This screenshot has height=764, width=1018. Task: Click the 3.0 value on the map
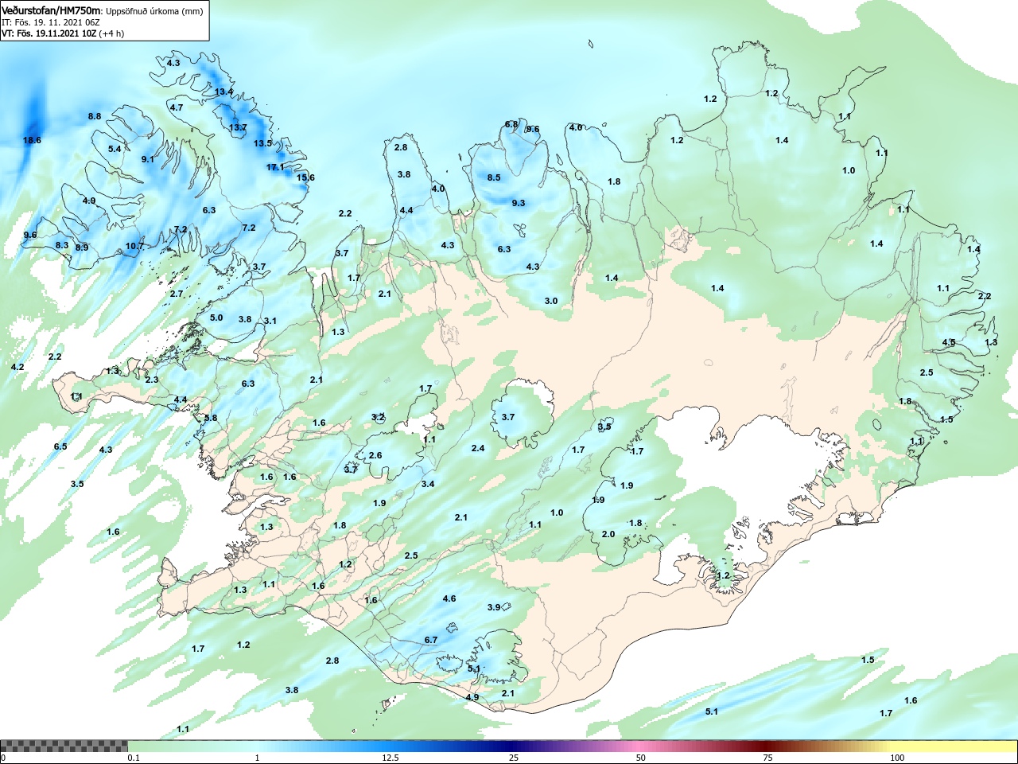point(551,301)
